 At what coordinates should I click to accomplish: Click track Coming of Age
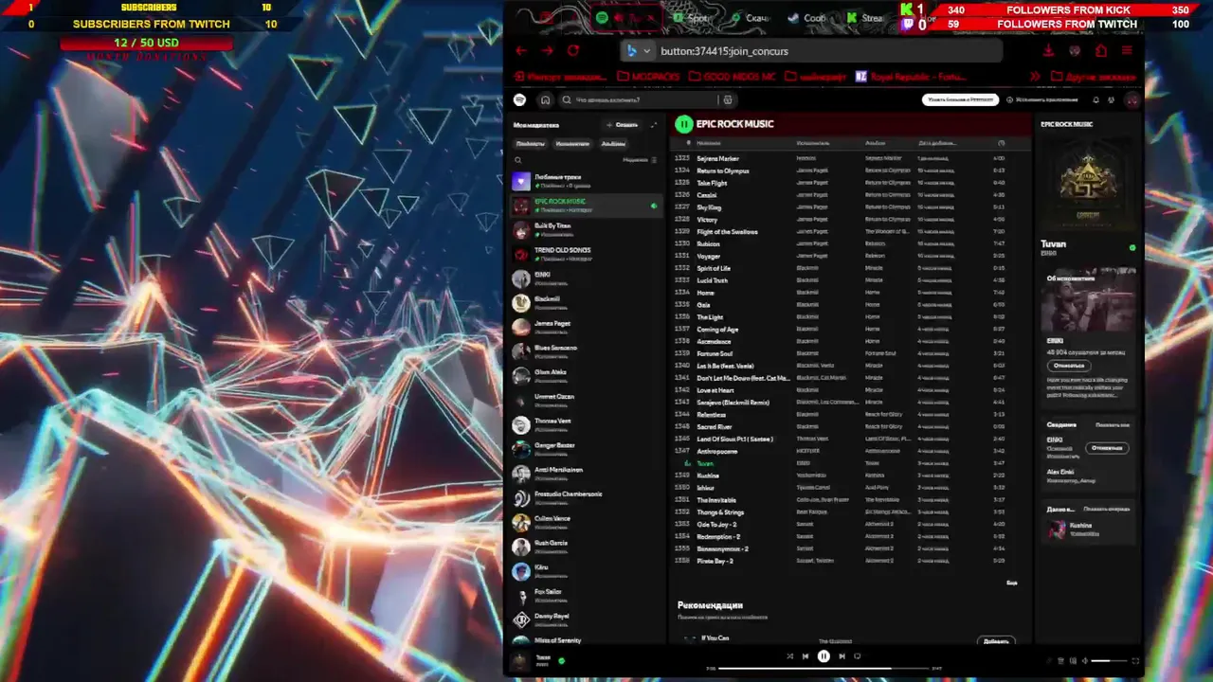(x=717, y=330)
